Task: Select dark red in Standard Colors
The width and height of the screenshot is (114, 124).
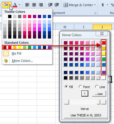Action: click(5, 47)
